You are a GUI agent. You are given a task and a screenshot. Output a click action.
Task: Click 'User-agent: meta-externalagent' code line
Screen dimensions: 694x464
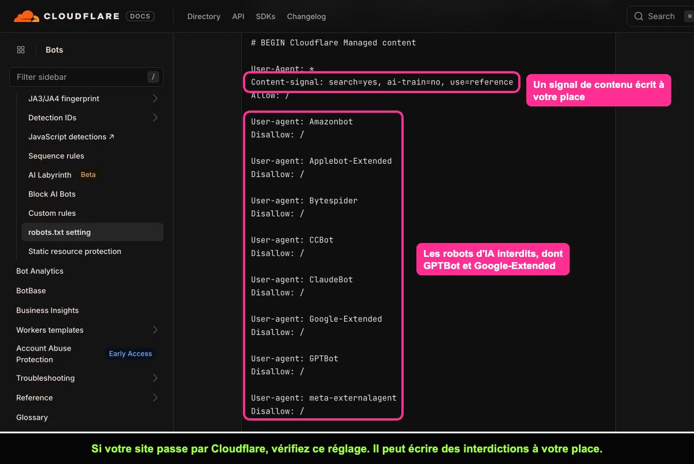(324, 398)
